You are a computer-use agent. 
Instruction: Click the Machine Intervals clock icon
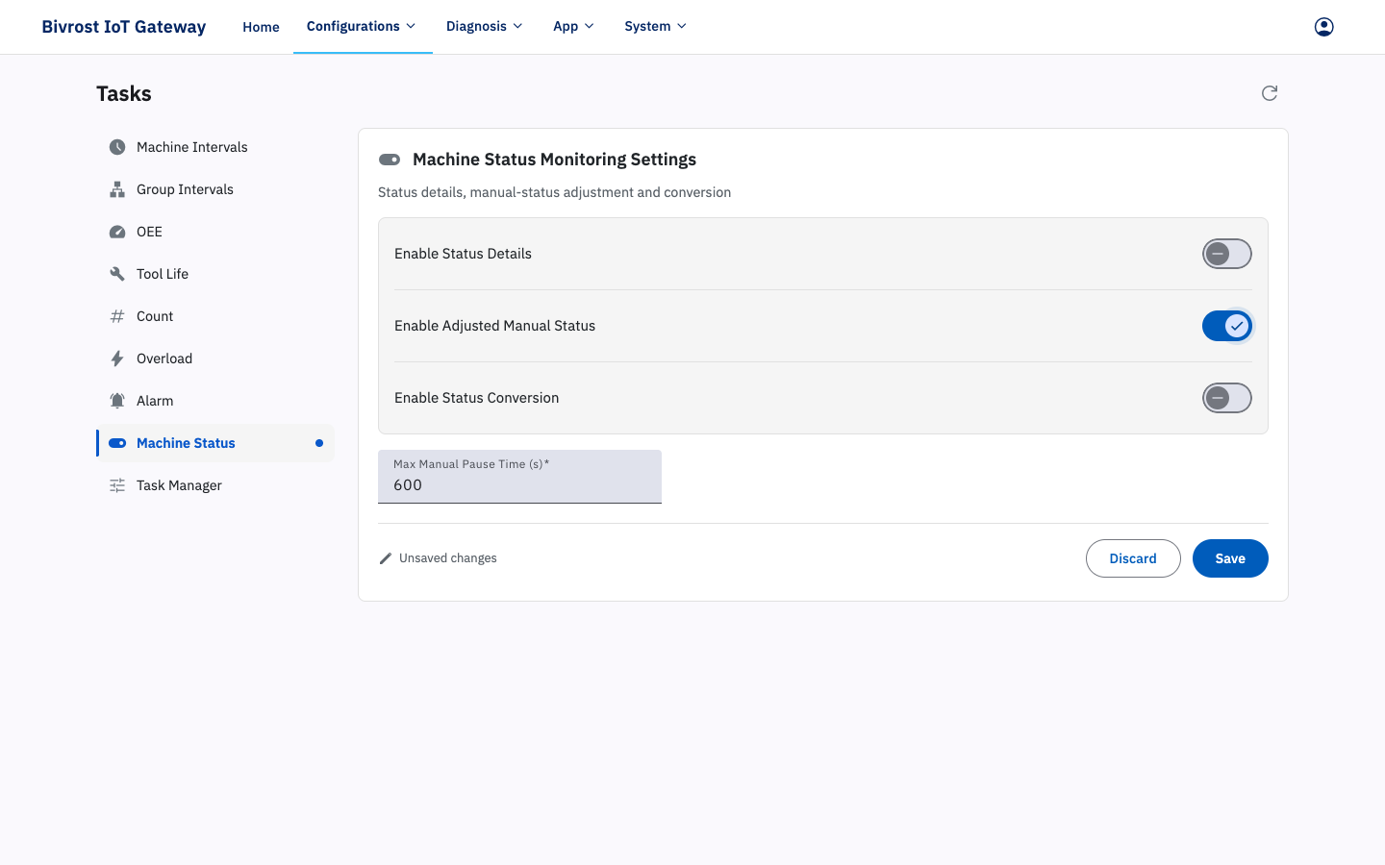click(117, 147)
